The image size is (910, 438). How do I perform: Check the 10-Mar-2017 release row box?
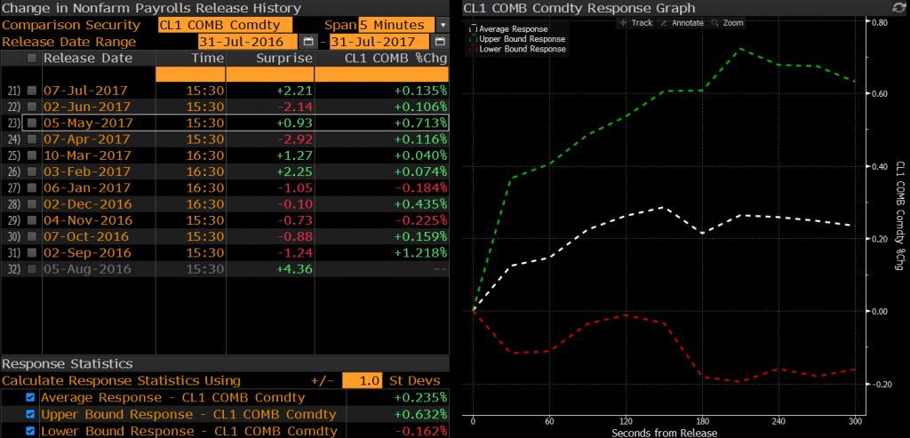point(32,155)
